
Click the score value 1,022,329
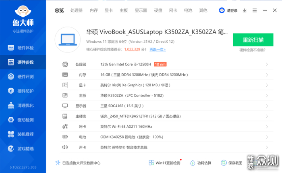pyautogui.click(x=132, y=49)
